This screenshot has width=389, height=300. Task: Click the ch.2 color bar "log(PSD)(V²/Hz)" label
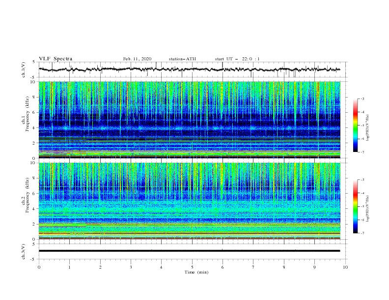[x=368, y=208]
